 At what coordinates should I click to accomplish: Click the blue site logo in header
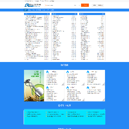tap(33, 5)
